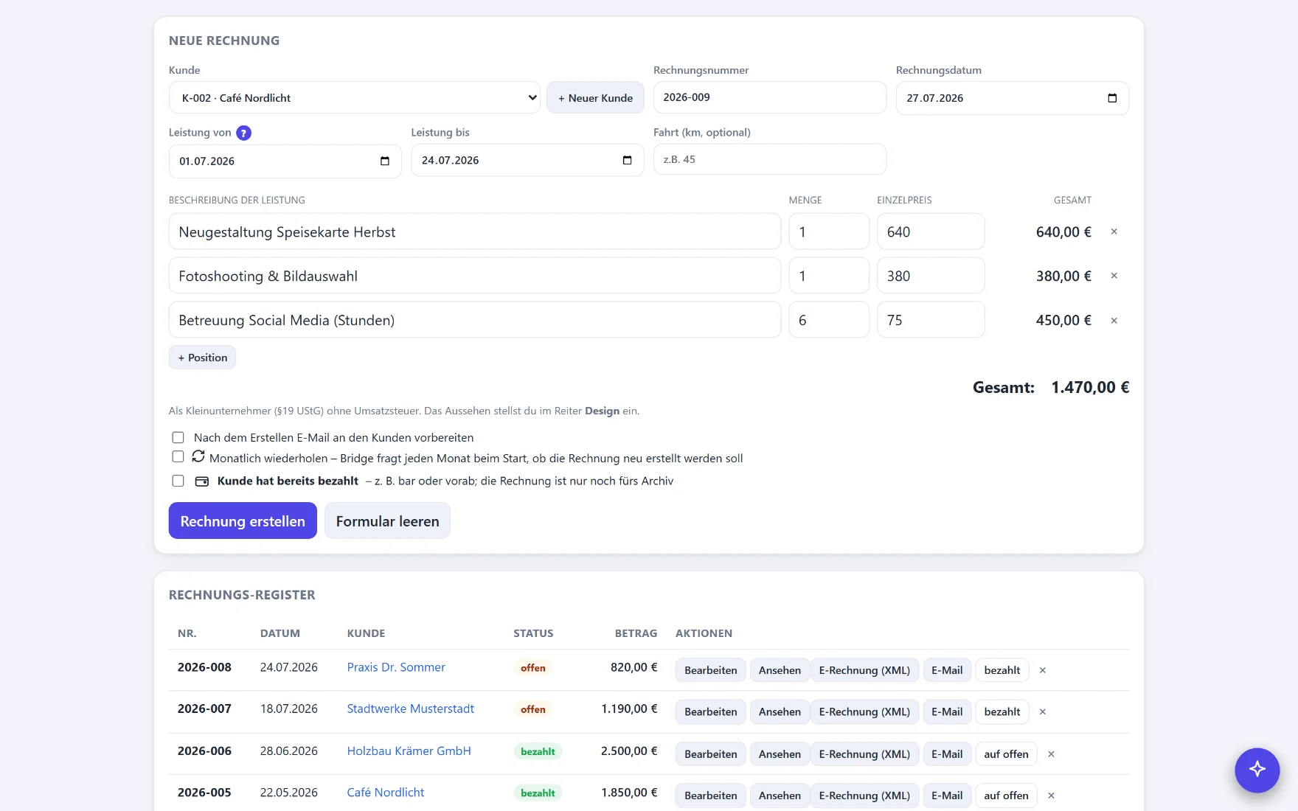1298x811 pixels.
Task: Edit invoice 2026-007 via Bearbeiten
Action: click(x=711, y=711)
